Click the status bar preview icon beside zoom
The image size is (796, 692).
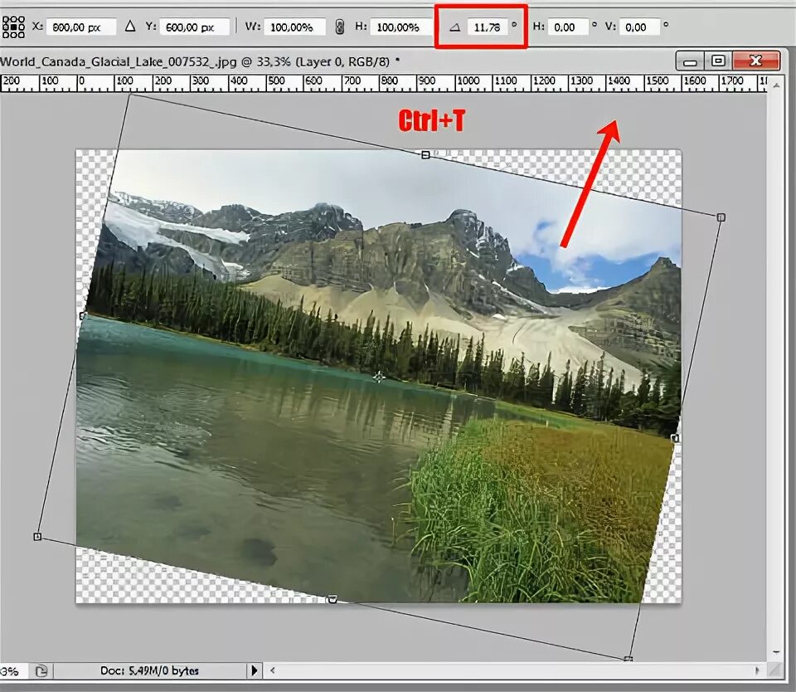(x=41, y=671)
